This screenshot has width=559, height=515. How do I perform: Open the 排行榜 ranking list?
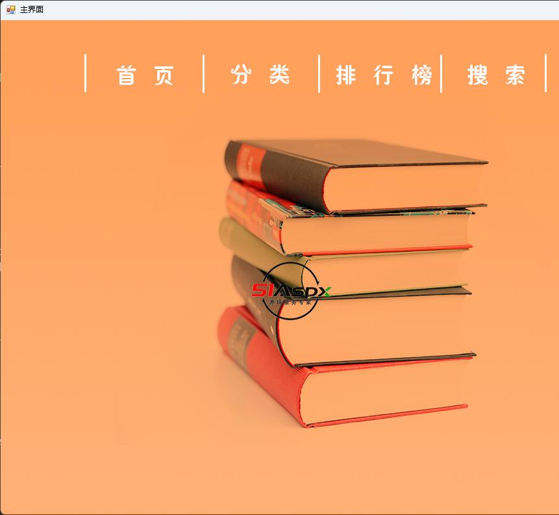point(384,75)
